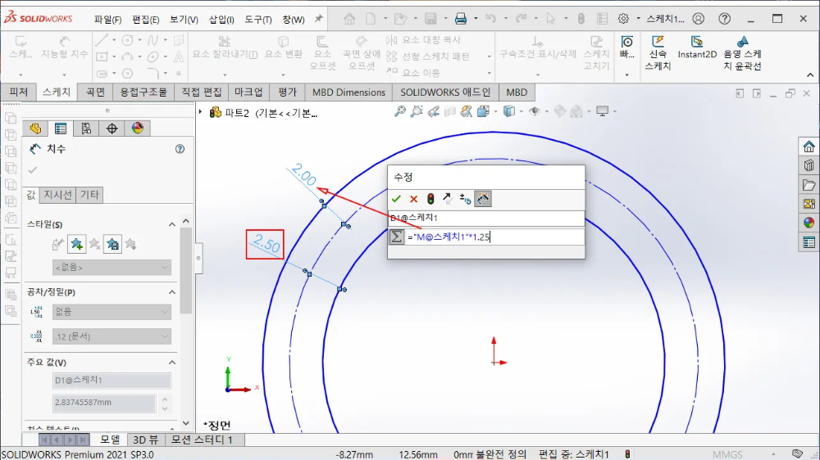Viewport: 820px width, 460px height.
Task: Click the Print icon in the top toolbar
Action: [461, 19]
